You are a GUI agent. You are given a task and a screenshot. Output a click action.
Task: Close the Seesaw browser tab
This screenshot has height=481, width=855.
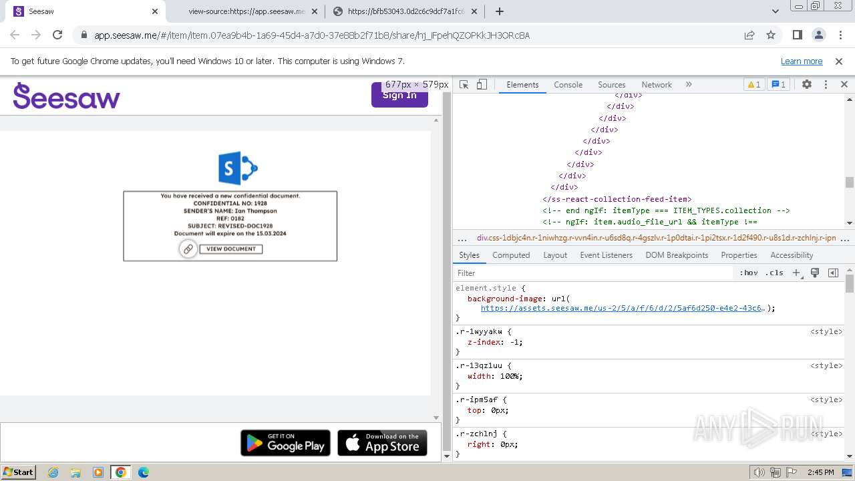pyautogui.click(x=155, y=11)
